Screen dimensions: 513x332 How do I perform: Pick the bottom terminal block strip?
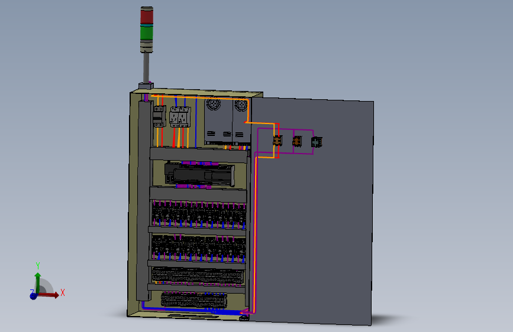point(194,300)
